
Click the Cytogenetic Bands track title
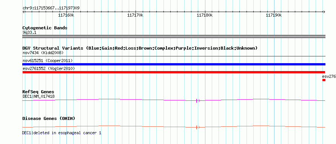point(45,28)
